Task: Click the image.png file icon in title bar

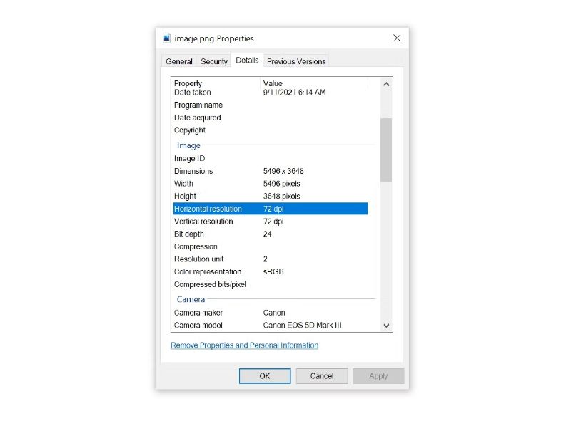Action: 167,38
